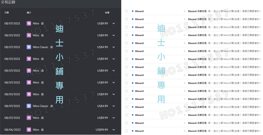
Task: Click the Nitro icon in the US$99.99 row
Action: pos(29,130)
